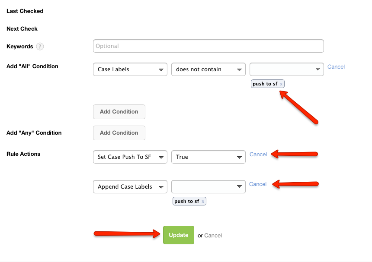Open the Append Case Labels action dropdown
This screenshot has height=262, width=372.
click(x=130, y=187)
